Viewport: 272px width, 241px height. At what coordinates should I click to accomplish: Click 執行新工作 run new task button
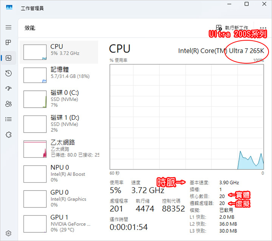tap(232, 27)
